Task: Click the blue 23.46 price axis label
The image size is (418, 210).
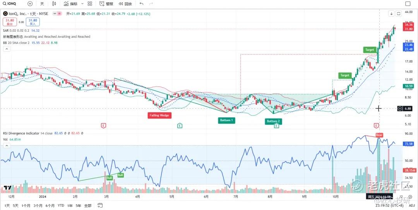Action: coord(409,45)
